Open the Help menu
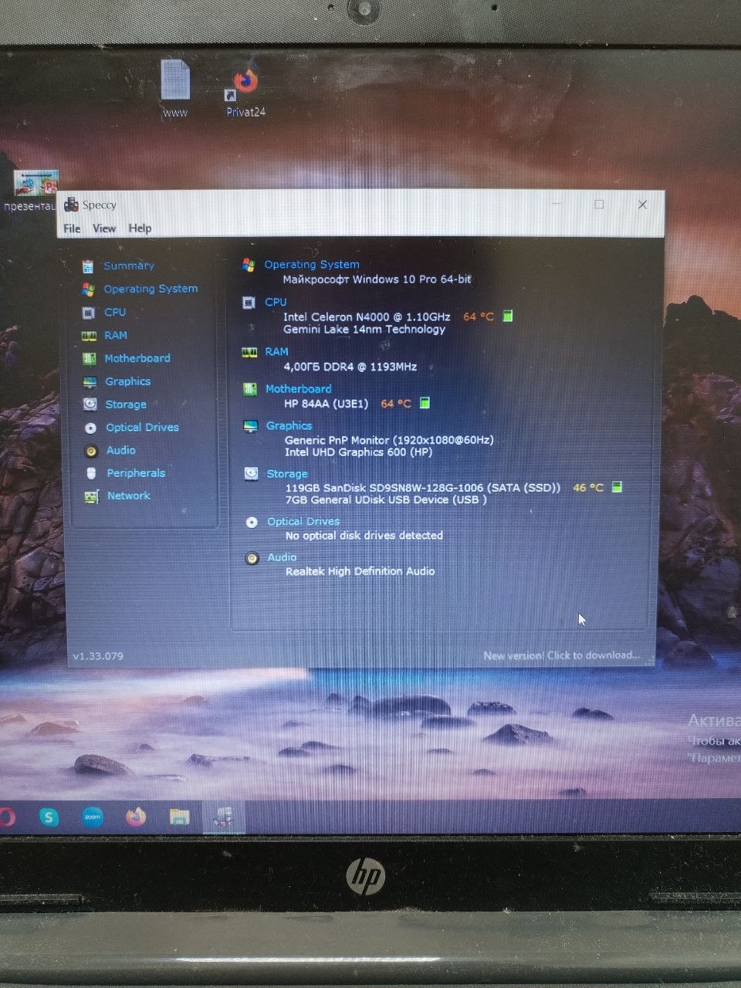 [x=140, y=228]
